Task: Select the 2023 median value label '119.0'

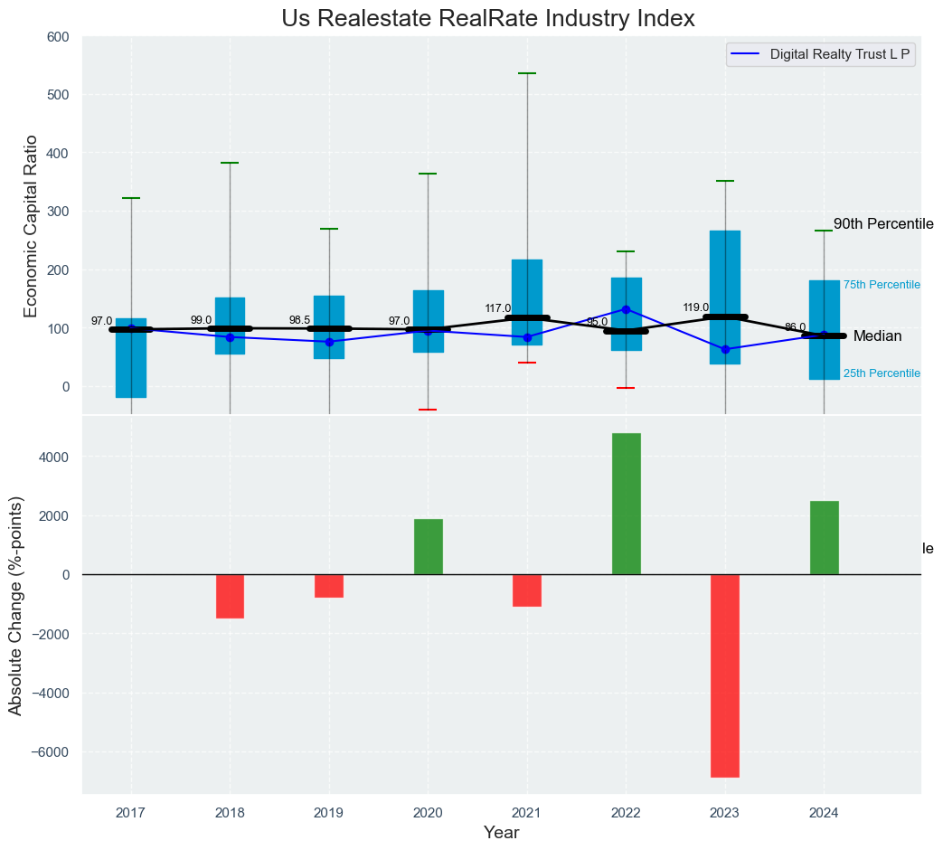Action: 695,307
